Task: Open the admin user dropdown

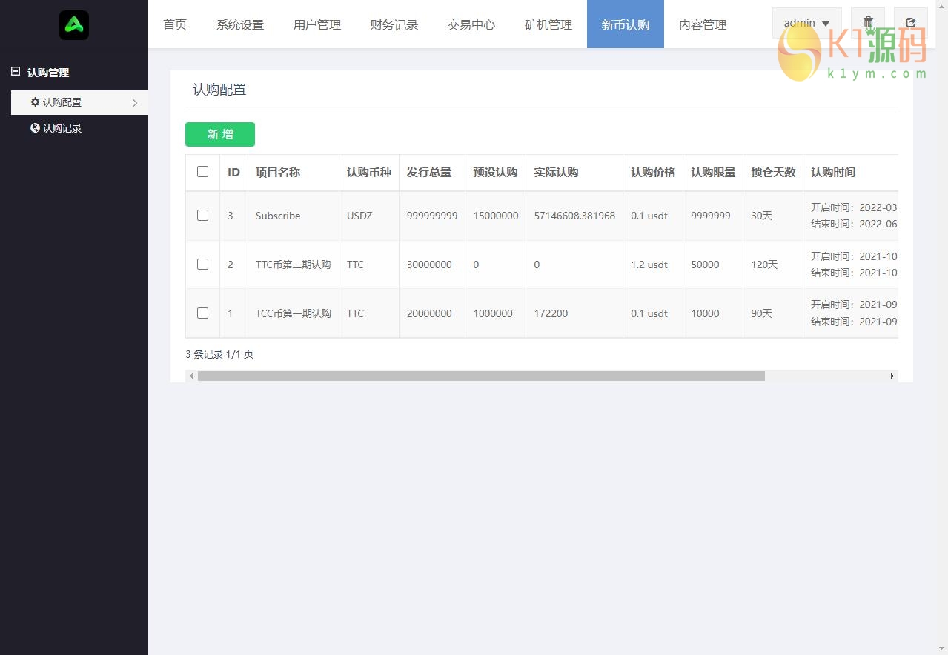Action: pos(806,23)
